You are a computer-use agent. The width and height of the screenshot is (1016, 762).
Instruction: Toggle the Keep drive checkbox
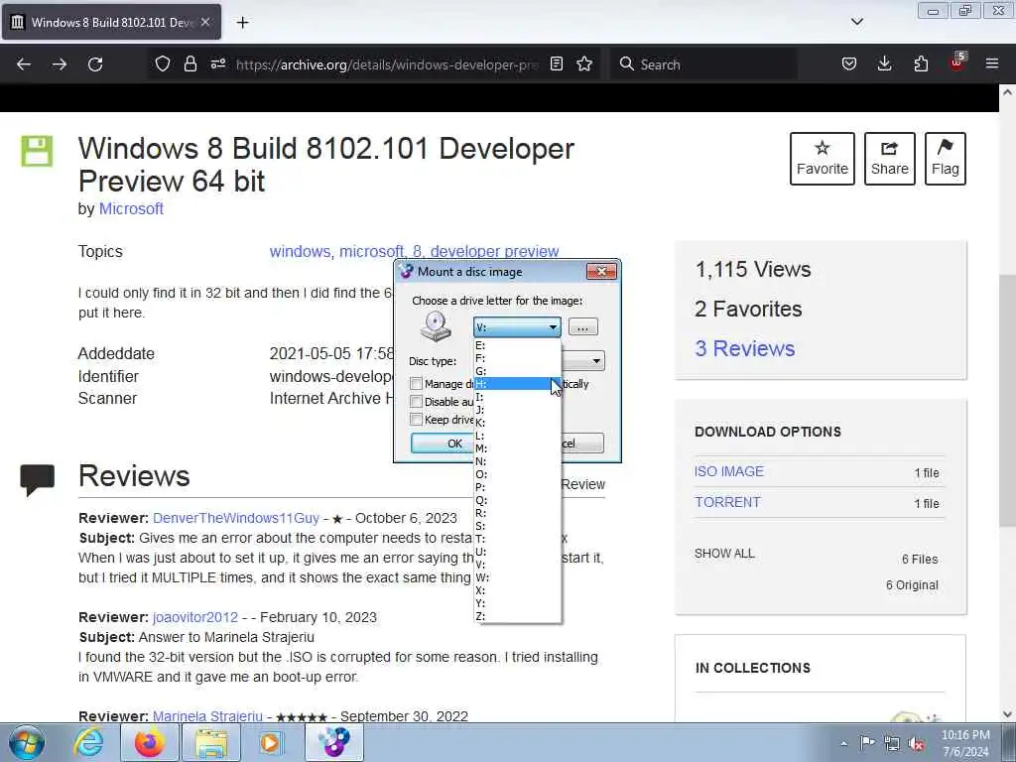(416, 420)
